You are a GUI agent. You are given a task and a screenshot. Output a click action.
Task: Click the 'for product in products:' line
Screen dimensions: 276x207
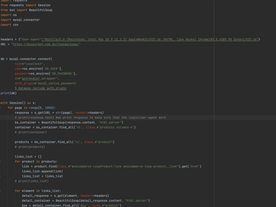36,161
